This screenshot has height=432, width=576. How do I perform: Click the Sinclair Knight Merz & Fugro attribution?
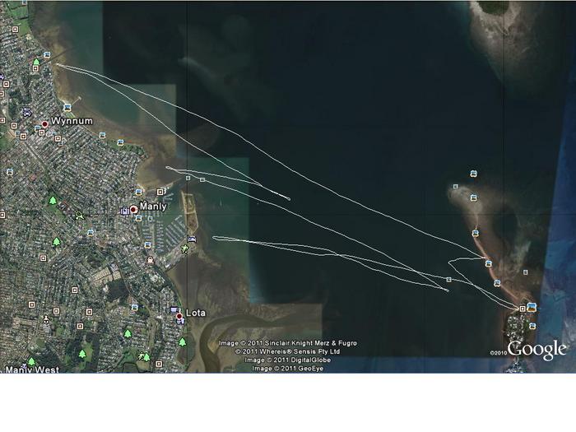pyautogui.click(x=287, y=343)
